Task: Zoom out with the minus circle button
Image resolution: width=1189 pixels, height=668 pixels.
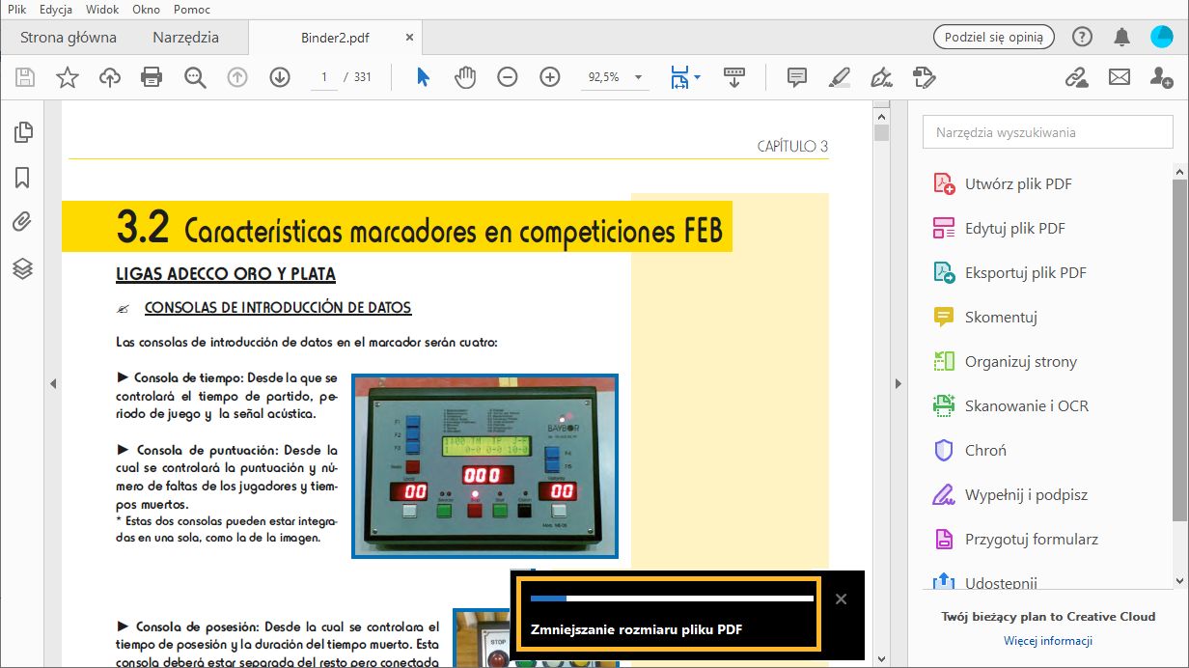Action: click(x=508, y=77)
